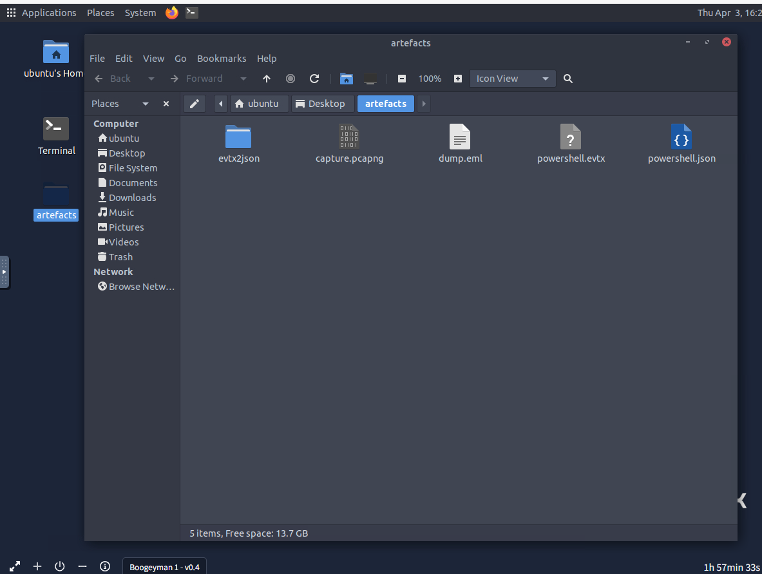Open the Edit menu

pyautogui.click(x=124, y=59)
